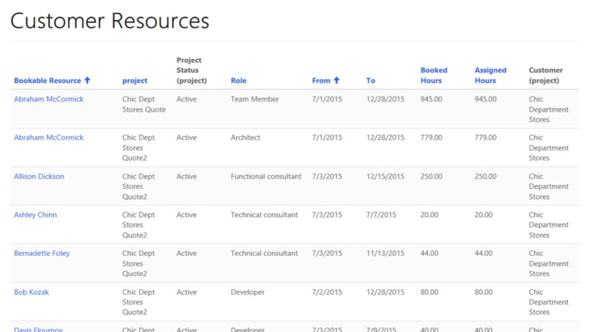Sort the list by the To column
The height and width of the screenshot is (332, 590).
(371, 80)
